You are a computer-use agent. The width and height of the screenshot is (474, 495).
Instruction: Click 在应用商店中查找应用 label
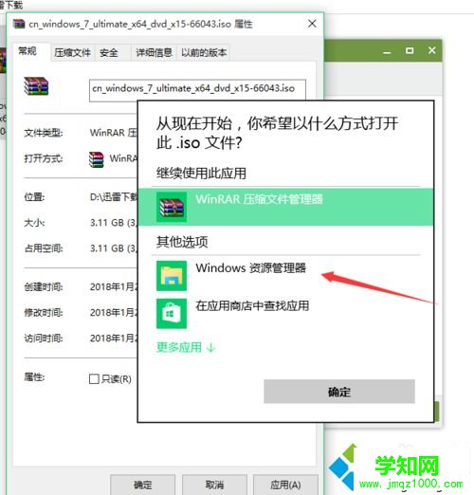(252, 305)
